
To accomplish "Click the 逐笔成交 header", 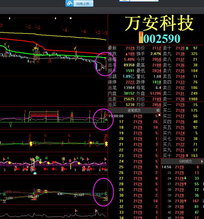I will (x=134, y=110).
